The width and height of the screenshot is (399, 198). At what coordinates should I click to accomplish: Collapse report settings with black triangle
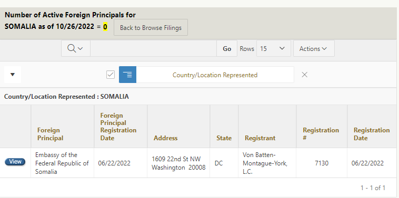(x=13, y=75)
